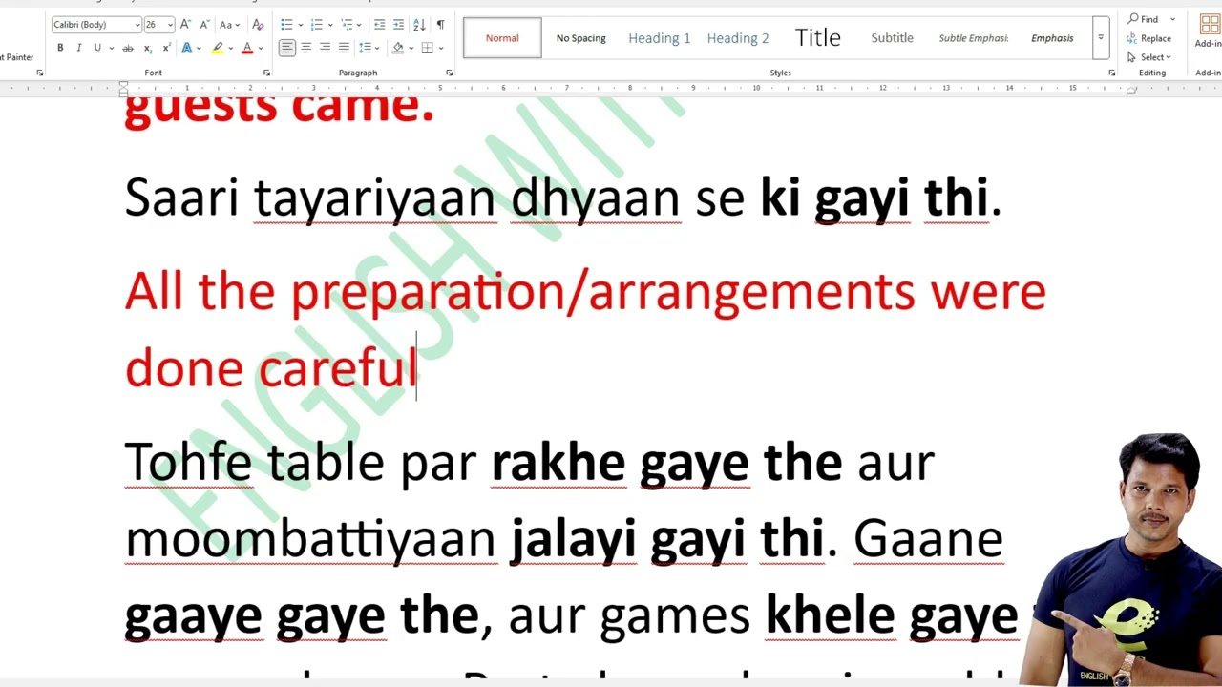Screen dimensions: 1222x687
Task: Align text right
Action: point(326,48)
